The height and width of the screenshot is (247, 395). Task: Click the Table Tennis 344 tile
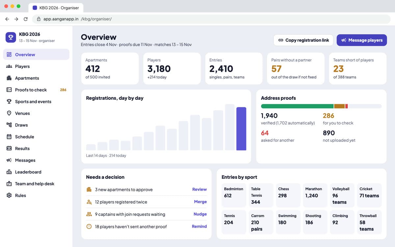point(261,195)
